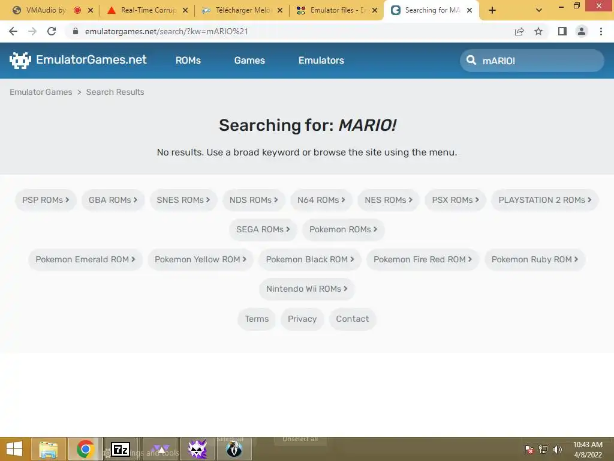The width and height of the screenshot is (614, 461).
Task: Open Pokemon ROMs category
Action: 343,229
